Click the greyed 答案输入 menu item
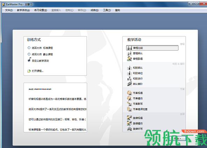This screenshot has height=148, width=207. click(x=56, y=10)
